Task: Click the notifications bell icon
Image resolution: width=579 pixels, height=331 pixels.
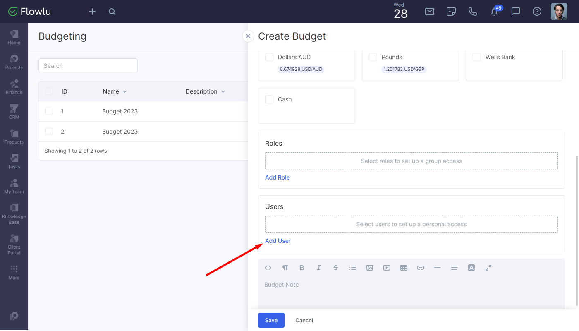Action: pyautogui.click(x=494, y=12)
